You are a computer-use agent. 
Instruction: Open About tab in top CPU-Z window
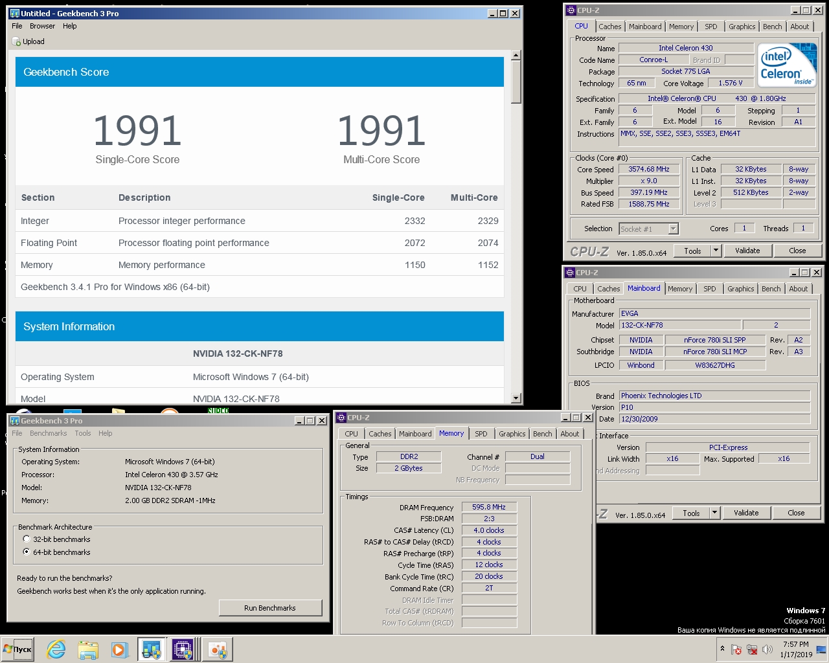pos(799,27)
